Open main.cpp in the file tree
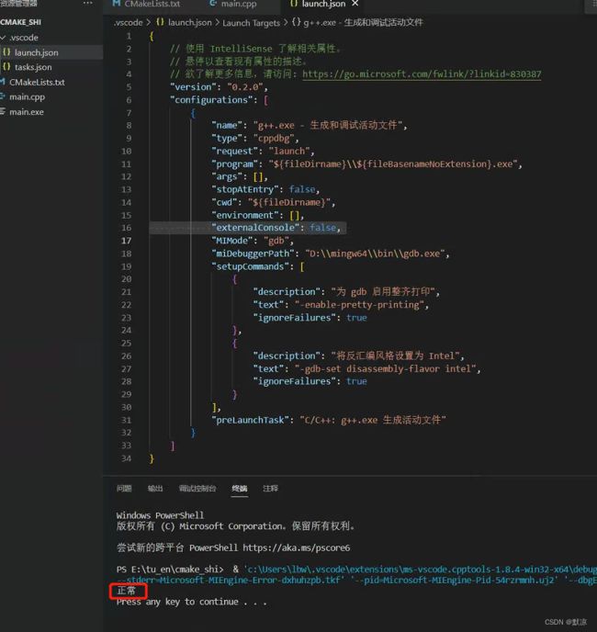597x632 pixels. pos(27,97)
